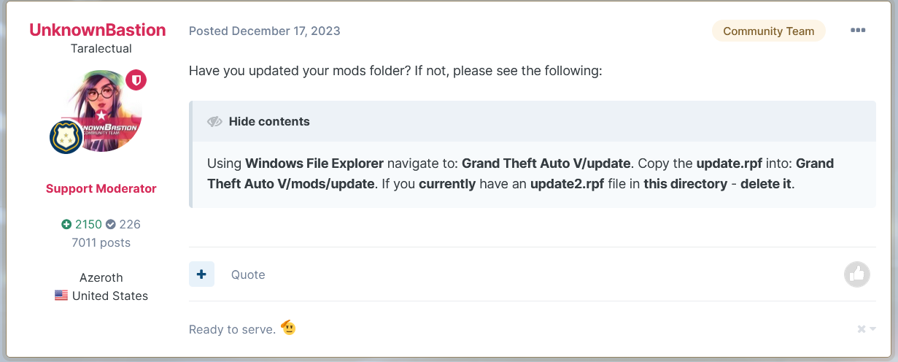Click UnknownBastion's avatar picture
Viewport: 898px width, 362px height.
pos(103,109)
